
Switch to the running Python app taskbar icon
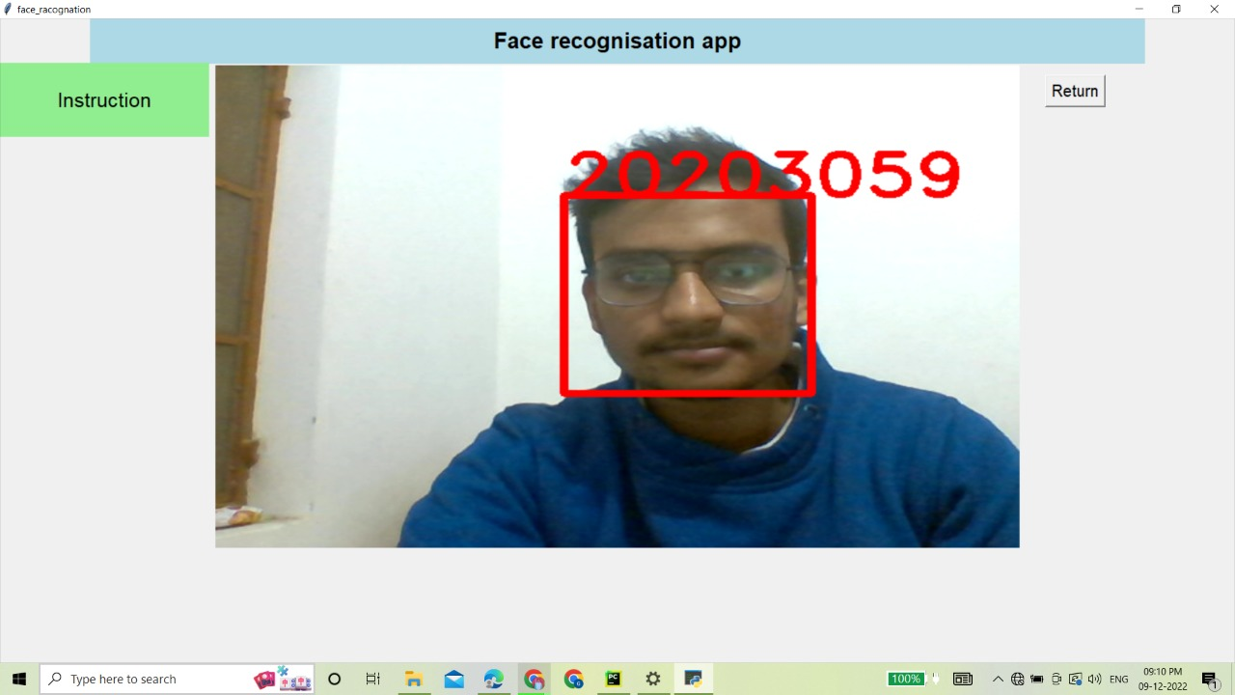(694, 679)
